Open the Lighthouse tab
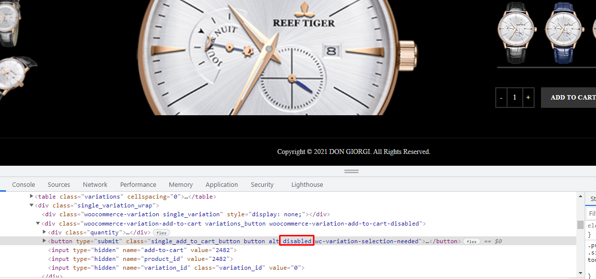This screenshot has width=596, height=279. point(307,185)
